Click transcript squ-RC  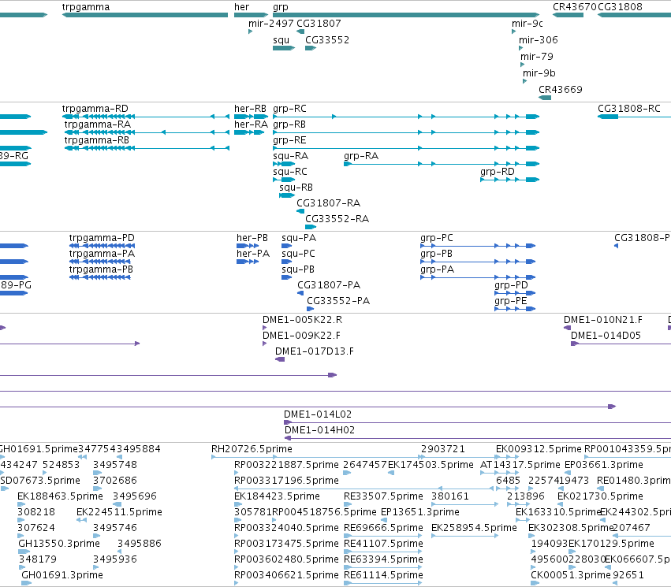(284, 180)
